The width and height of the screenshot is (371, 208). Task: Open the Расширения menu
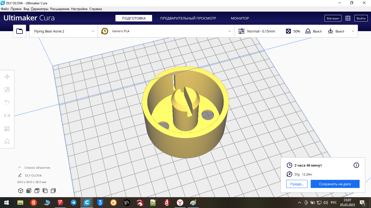pyautogui.click(x=60, y=9)
